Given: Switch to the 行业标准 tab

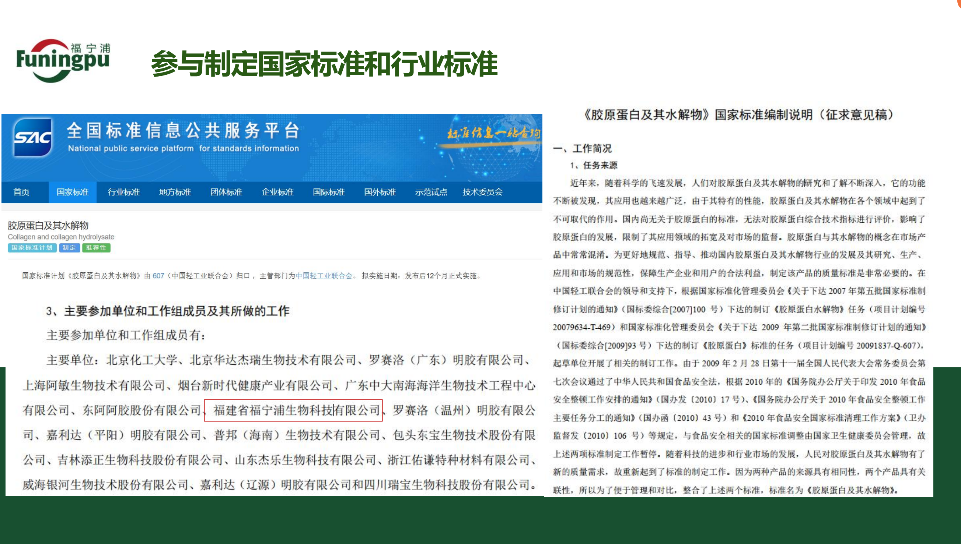Looking at the screenshot, I should tap(124, 192).
